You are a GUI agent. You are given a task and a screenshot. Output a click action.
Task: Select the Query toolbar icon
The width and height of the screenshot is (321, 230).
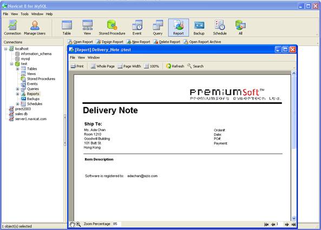[158, 28]
